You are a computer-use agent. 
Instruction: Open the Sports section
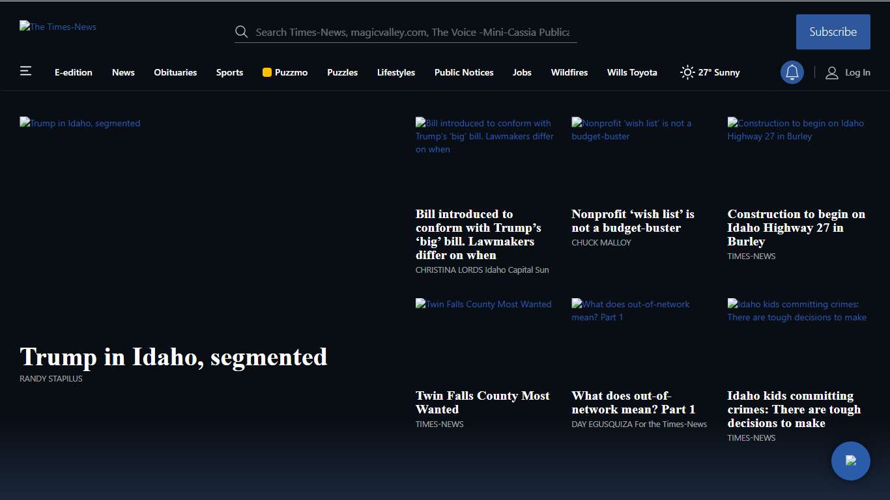[x=229, y=72]
